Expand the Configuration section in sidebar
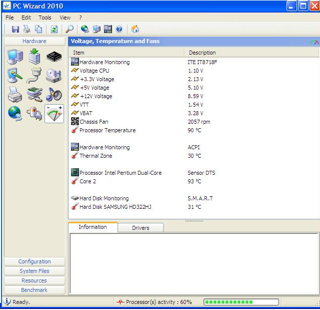Image resolution: width=320 pixels, height=310 pixels. [x=34, y=261]
